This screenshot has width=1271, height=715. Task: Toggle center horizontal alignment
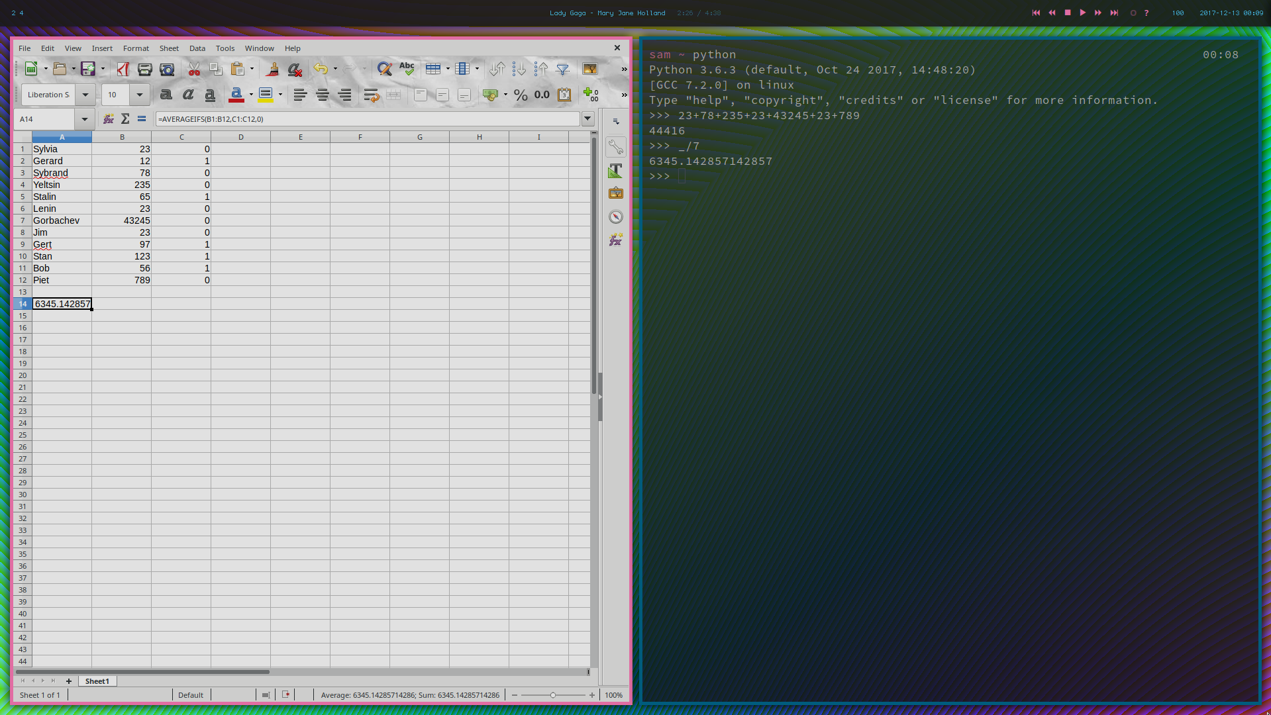(323, 95)
